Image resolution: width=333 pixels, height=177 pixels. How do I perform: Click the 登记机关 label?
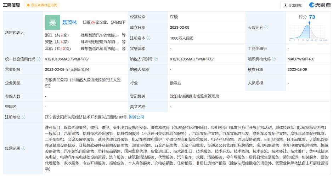tap(137, 96)
